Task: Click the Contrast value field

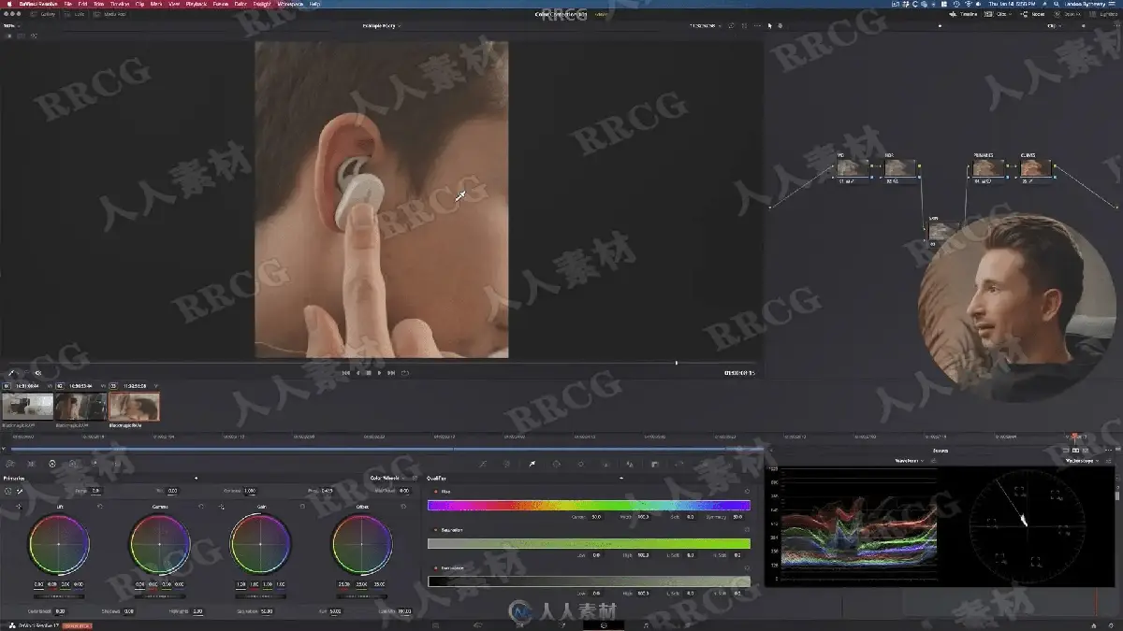Action: 249,490
